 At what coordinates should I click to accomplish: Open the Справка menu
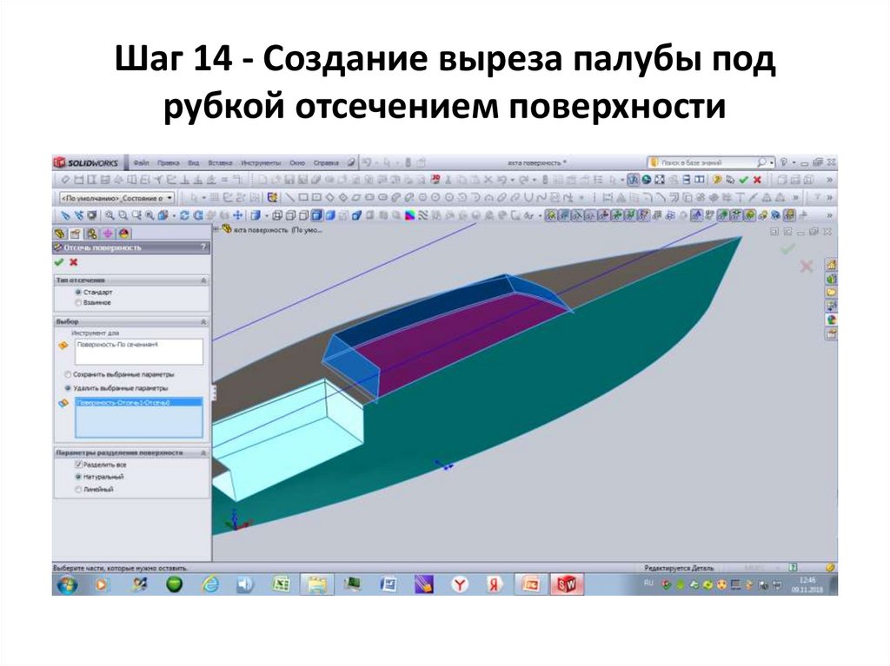(326, 163)
